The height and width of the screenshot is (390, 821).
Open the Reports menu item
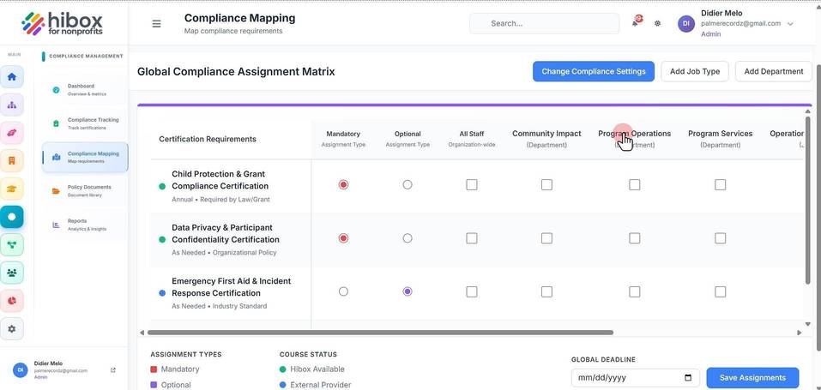point(85,225)
